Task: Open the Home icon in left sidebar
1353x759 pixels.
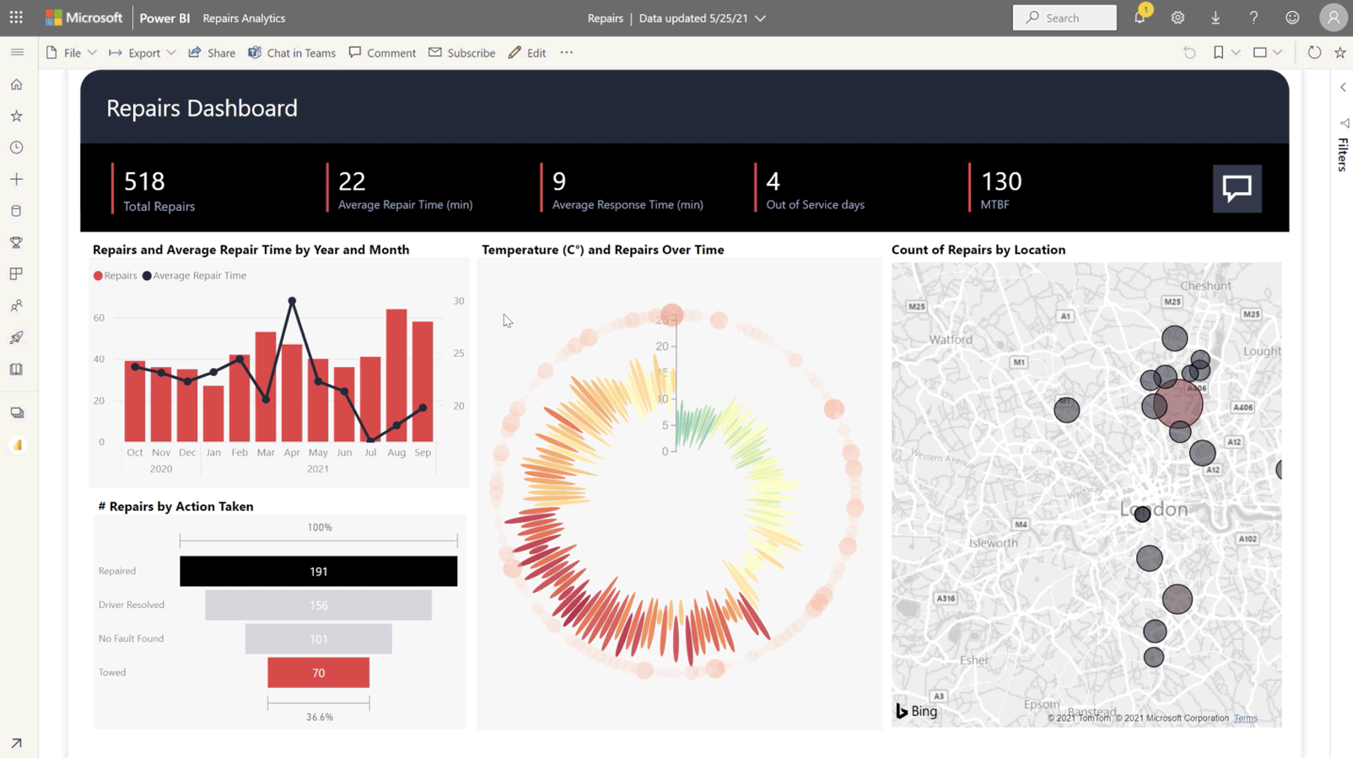Action: [x=17, y=84]
